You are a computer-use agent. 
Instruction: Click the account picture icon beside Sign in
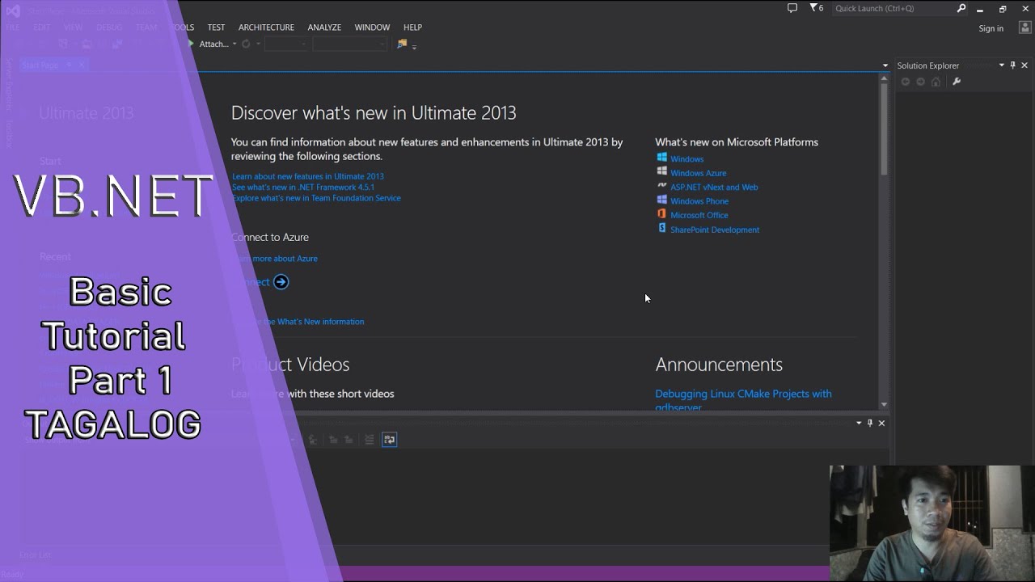click(x=1024, y=27)
